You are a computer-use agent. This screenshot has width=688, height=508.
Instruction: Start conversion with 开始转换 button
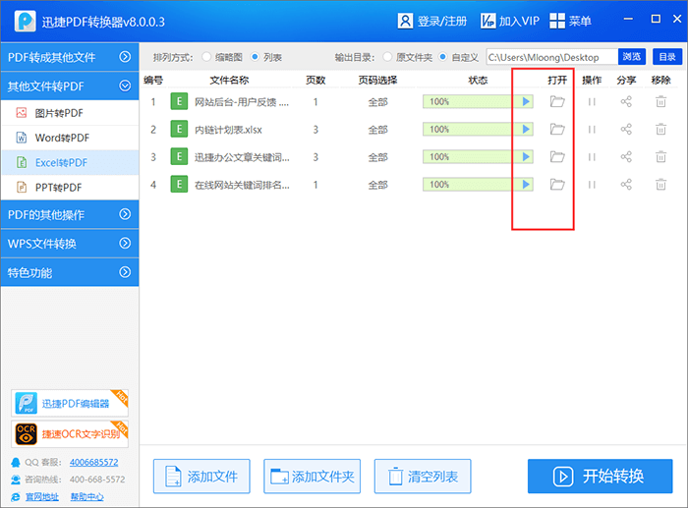tap(600, 476)
